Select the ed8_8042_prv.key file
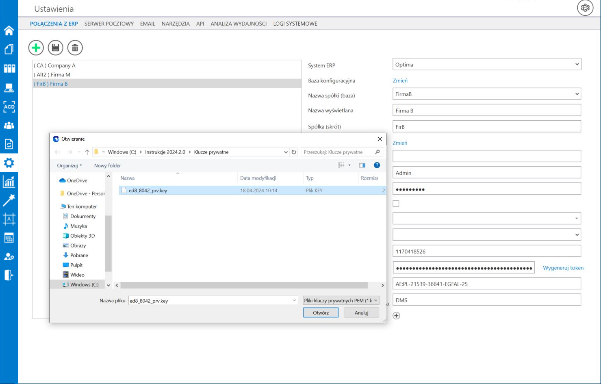 [148, 190]
